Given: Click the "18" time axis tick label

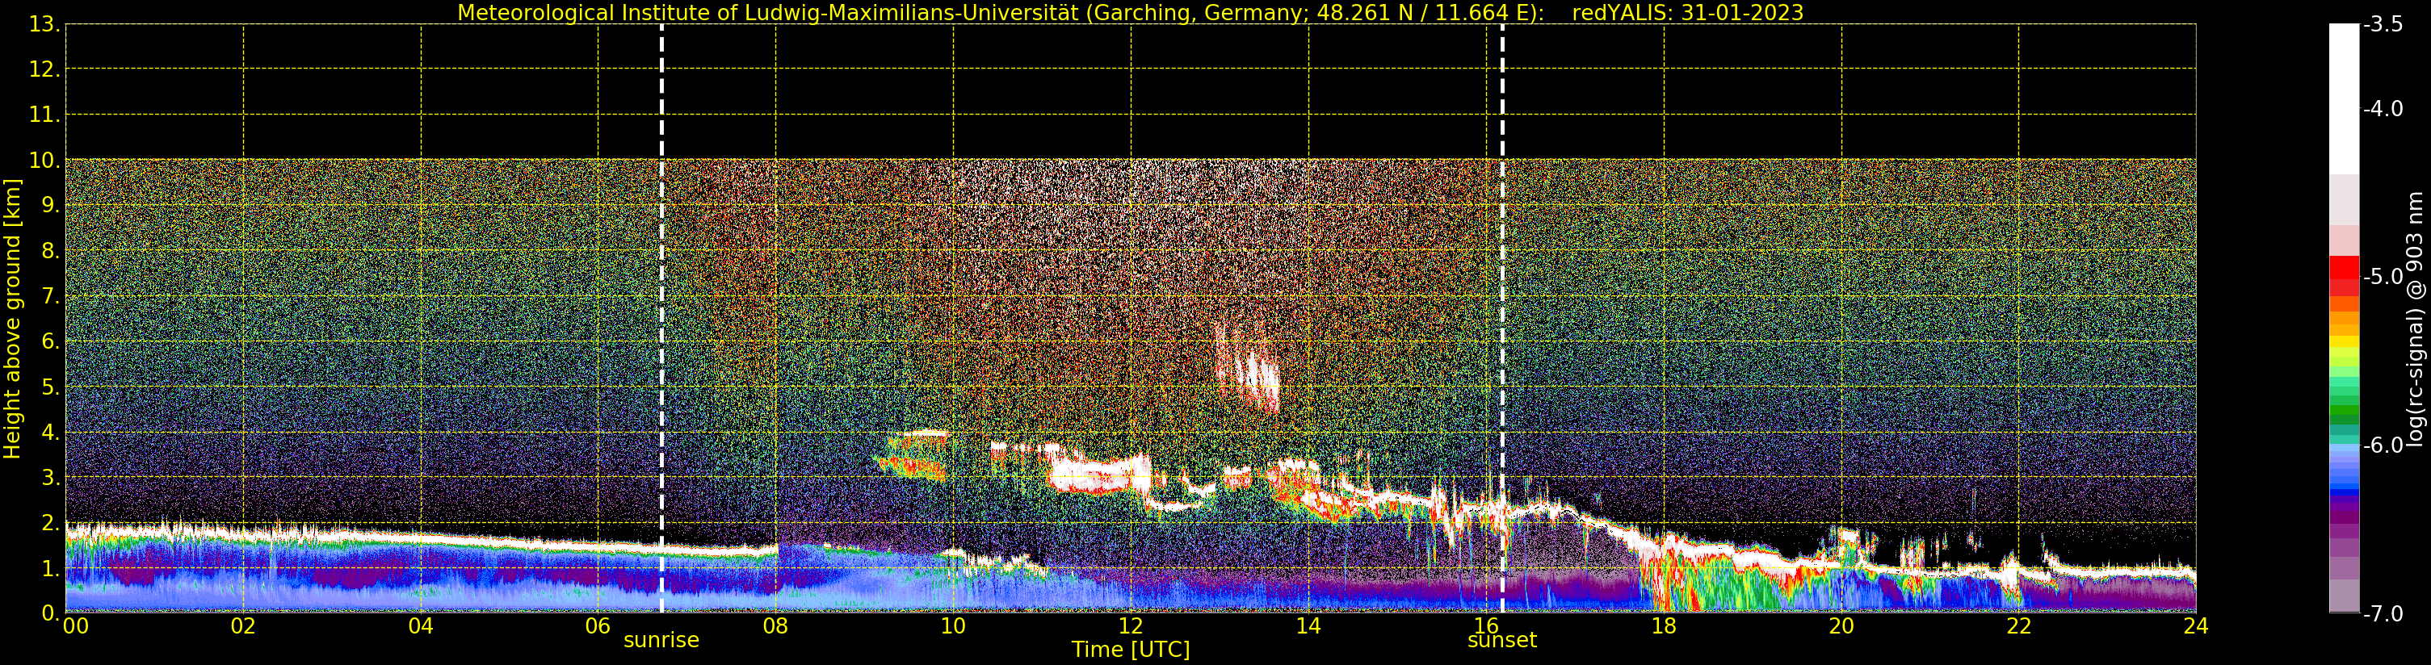Looking at the screenshot, I should coord(1664,626).
